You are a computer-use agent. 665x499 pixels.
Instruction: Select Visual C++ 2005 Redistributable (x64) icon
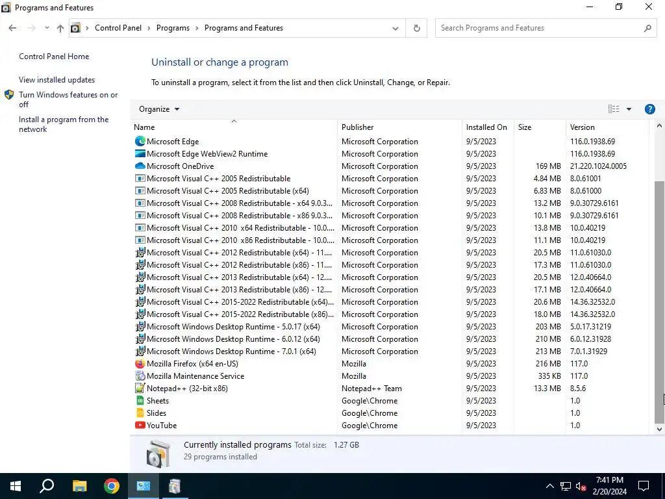[140, 190]
